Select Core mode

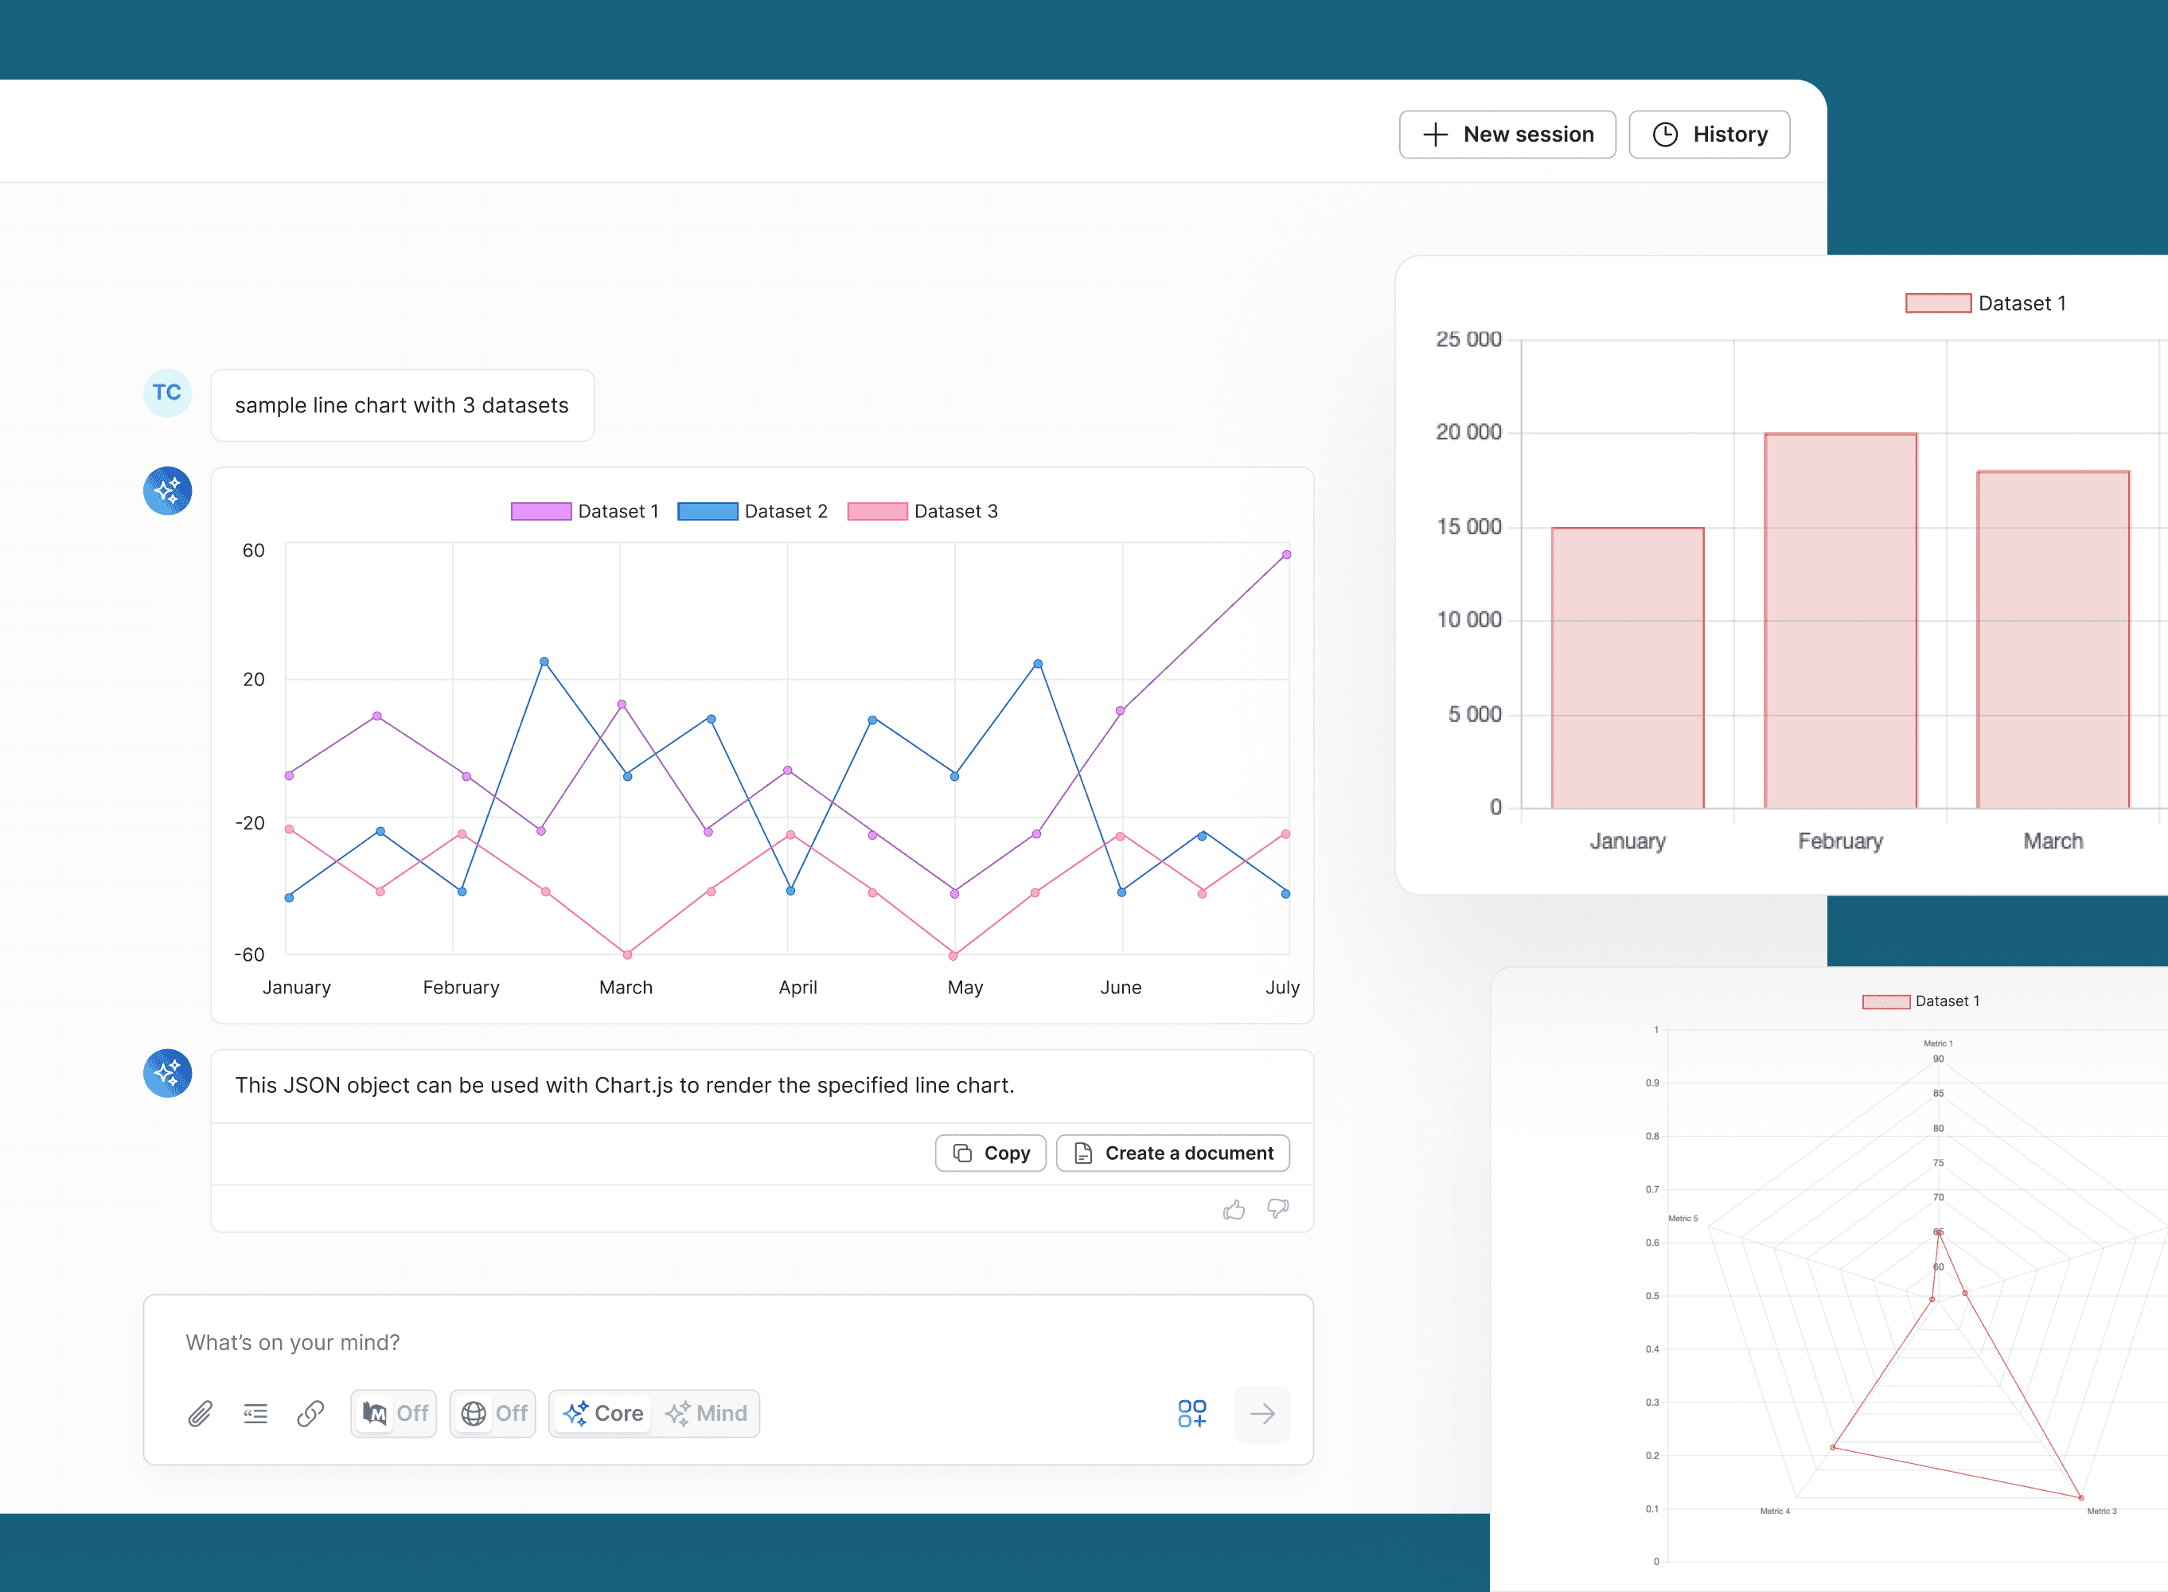coord(604,1413)
